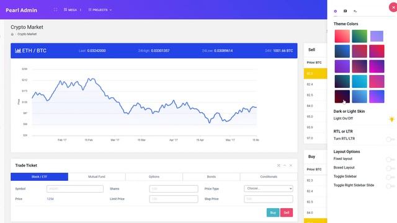397x223 pixels.
Task: Click the fullscreen icon in top bar
Action: click(55, 10)
